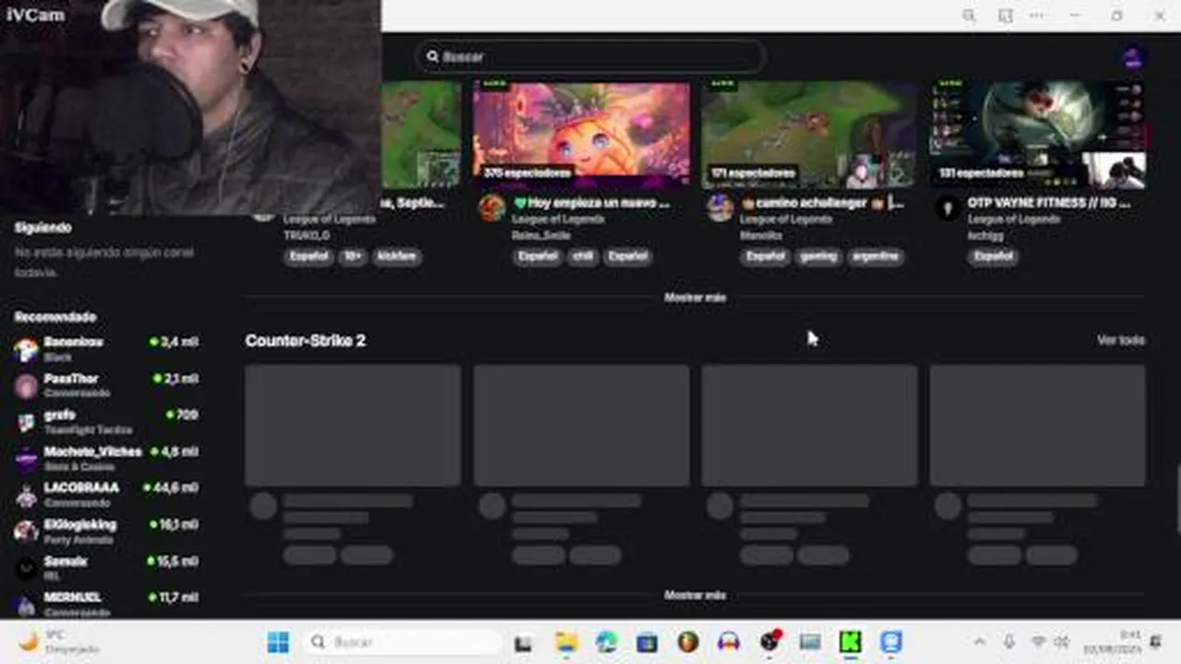Expand 'Mostrar más' below Counter-Strike 2 cards
Screen dimensions: 1181x664
695,596
